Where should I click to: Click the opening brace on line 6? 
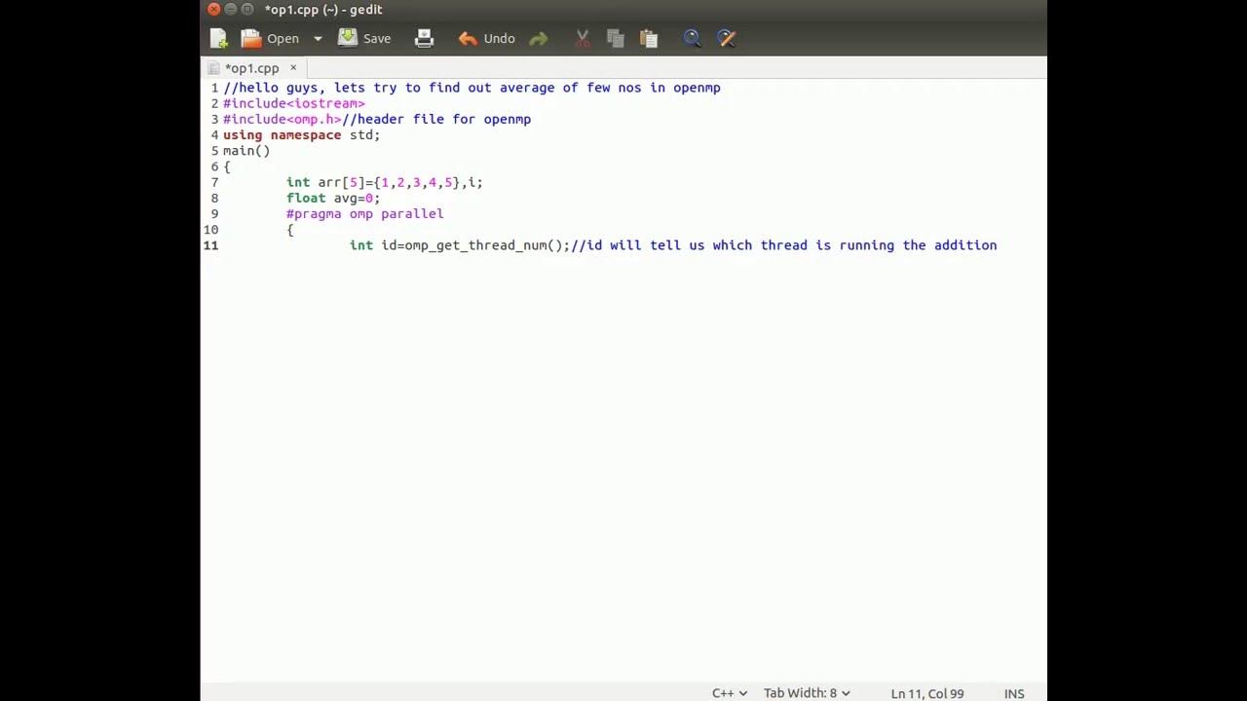(x=227, y=166)
